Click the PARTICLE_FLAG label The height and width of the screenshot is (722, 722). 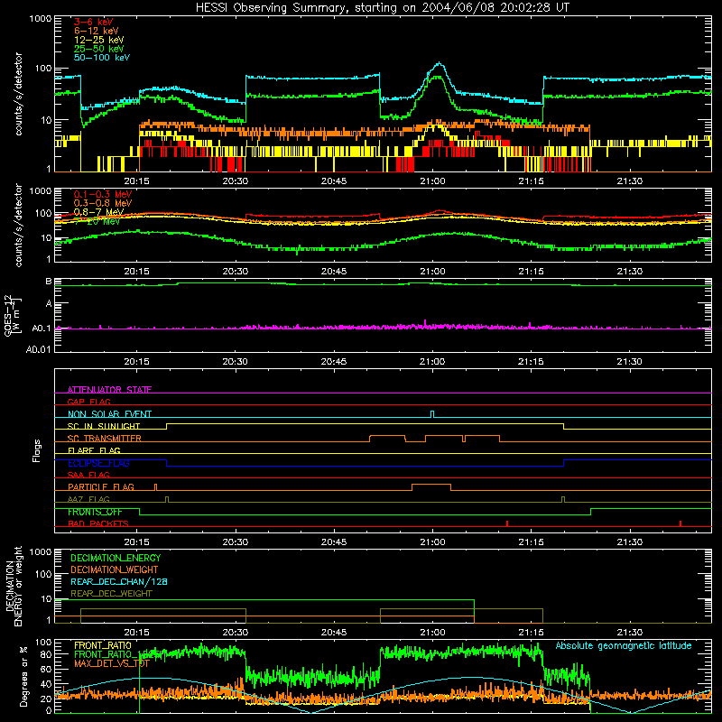pos(101,486)
